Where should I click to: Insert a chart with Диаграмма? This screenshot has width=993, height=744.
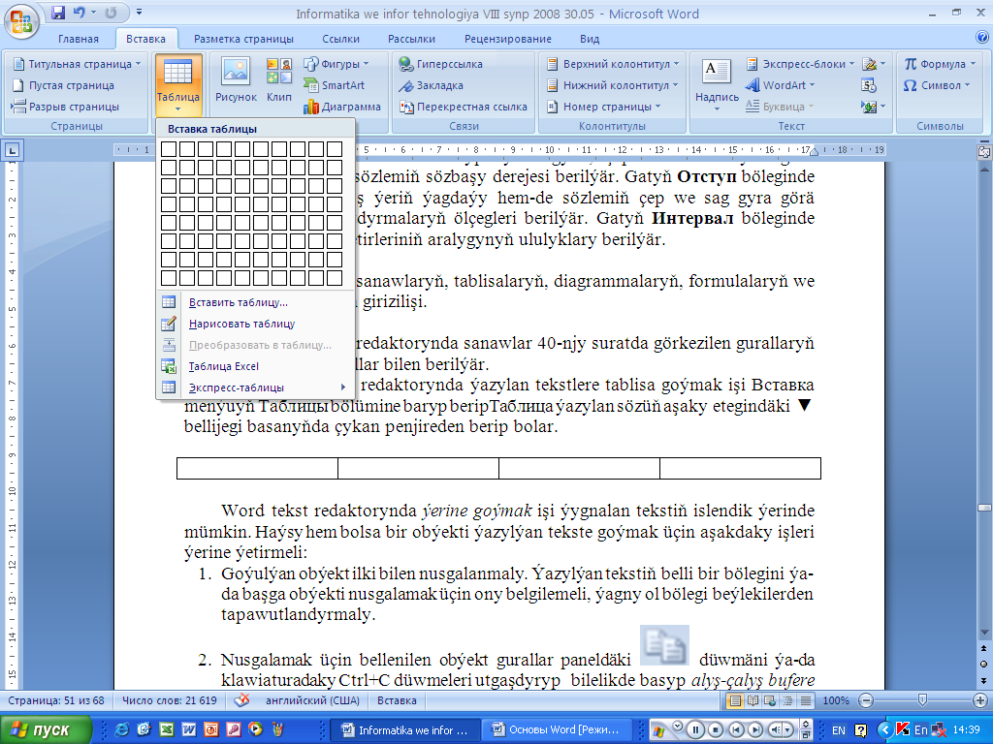click(342, 107)
